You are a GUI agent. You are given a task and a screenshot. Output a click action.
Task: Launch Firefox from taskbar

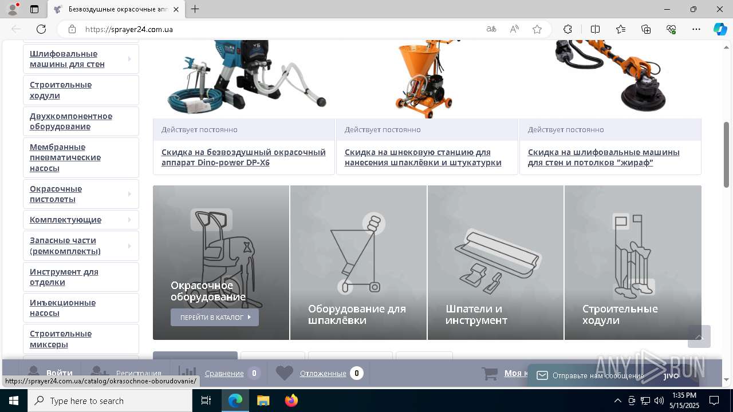(291, 401)
